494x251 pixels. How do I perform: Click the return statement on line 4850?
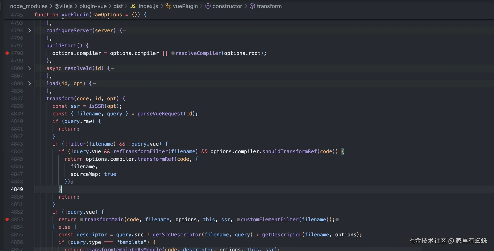69,197
